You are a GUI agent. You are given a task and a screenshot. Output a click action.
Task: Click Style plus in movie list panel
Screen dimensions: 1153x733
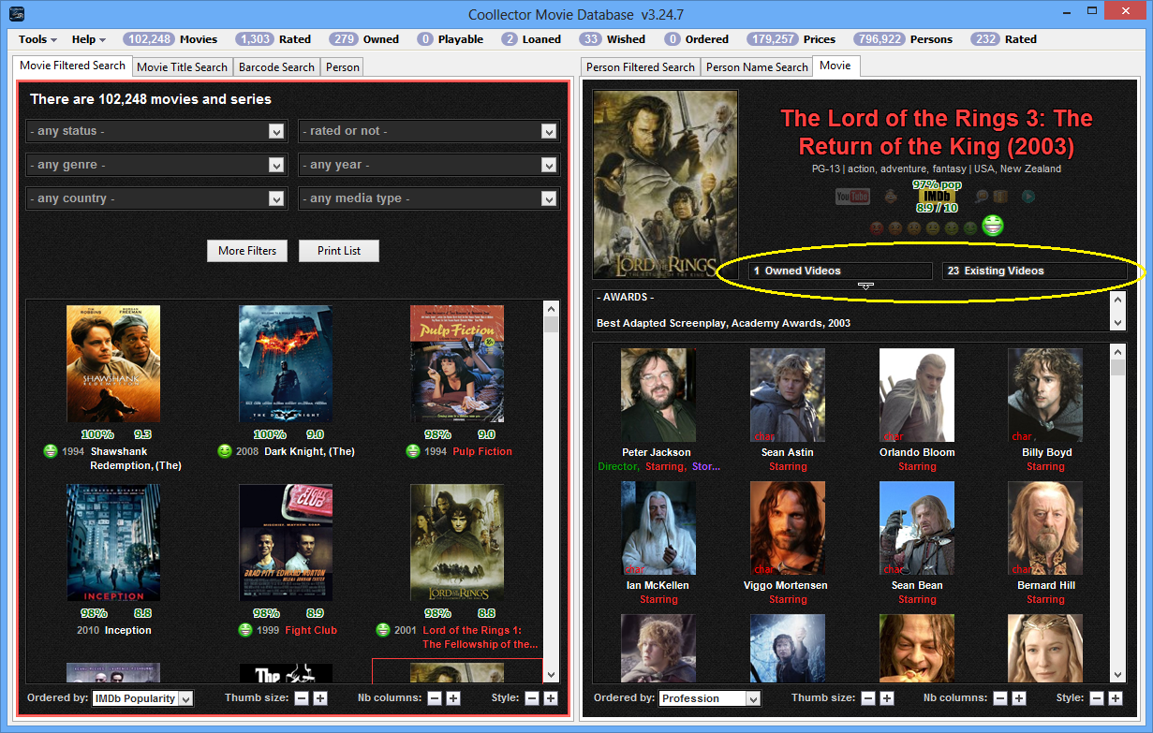tap(551, 698)
